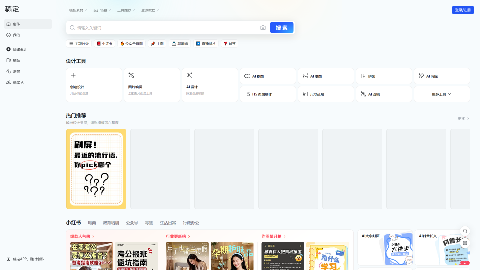Open 稿定 AI from the sidebar
Image resolution: width=480 pixels, height=270 pixels.
coord(18,82)
